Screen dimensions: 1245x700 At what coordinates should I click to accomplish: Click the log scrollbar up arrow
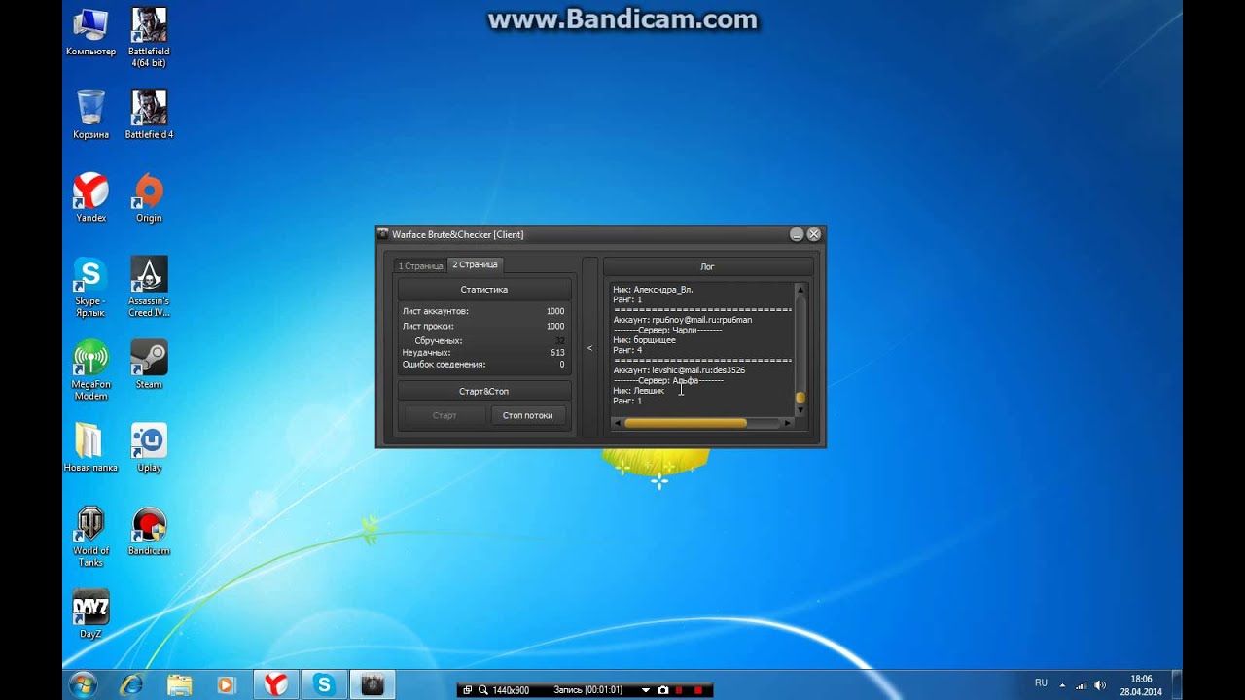coord(800,289)
